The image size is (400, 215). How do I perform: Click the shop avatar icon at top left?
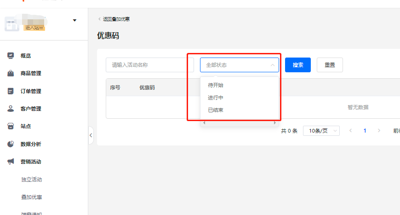(x=12, y=24)
